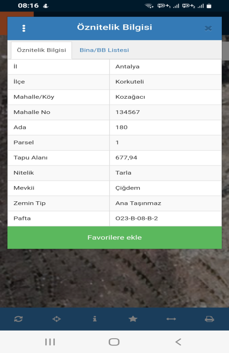Switch to Bina/BB Listesi tab
Screen dimensions: 229x353
(x=104, y=50)
